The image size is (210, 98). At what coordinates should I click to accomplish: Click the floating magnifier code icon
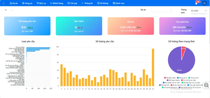tap(206, 85)
